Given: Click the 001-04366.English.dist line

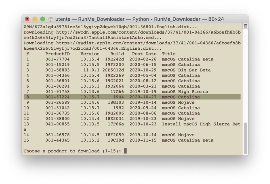Looking at the screenshot, I should (x=92, y=48).
